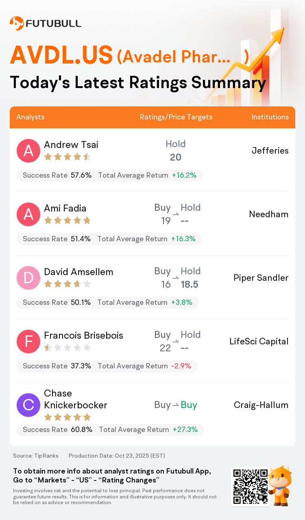The image size is (305, 520).
Task: Click Francois Brisebois' success rate pill
Action: point(107,366)
